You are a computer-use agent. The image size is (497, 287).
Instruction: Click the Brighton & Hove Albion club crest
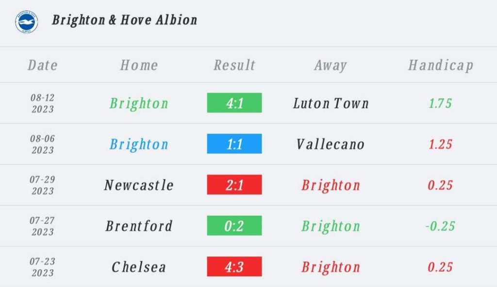(x=27, y=21)
